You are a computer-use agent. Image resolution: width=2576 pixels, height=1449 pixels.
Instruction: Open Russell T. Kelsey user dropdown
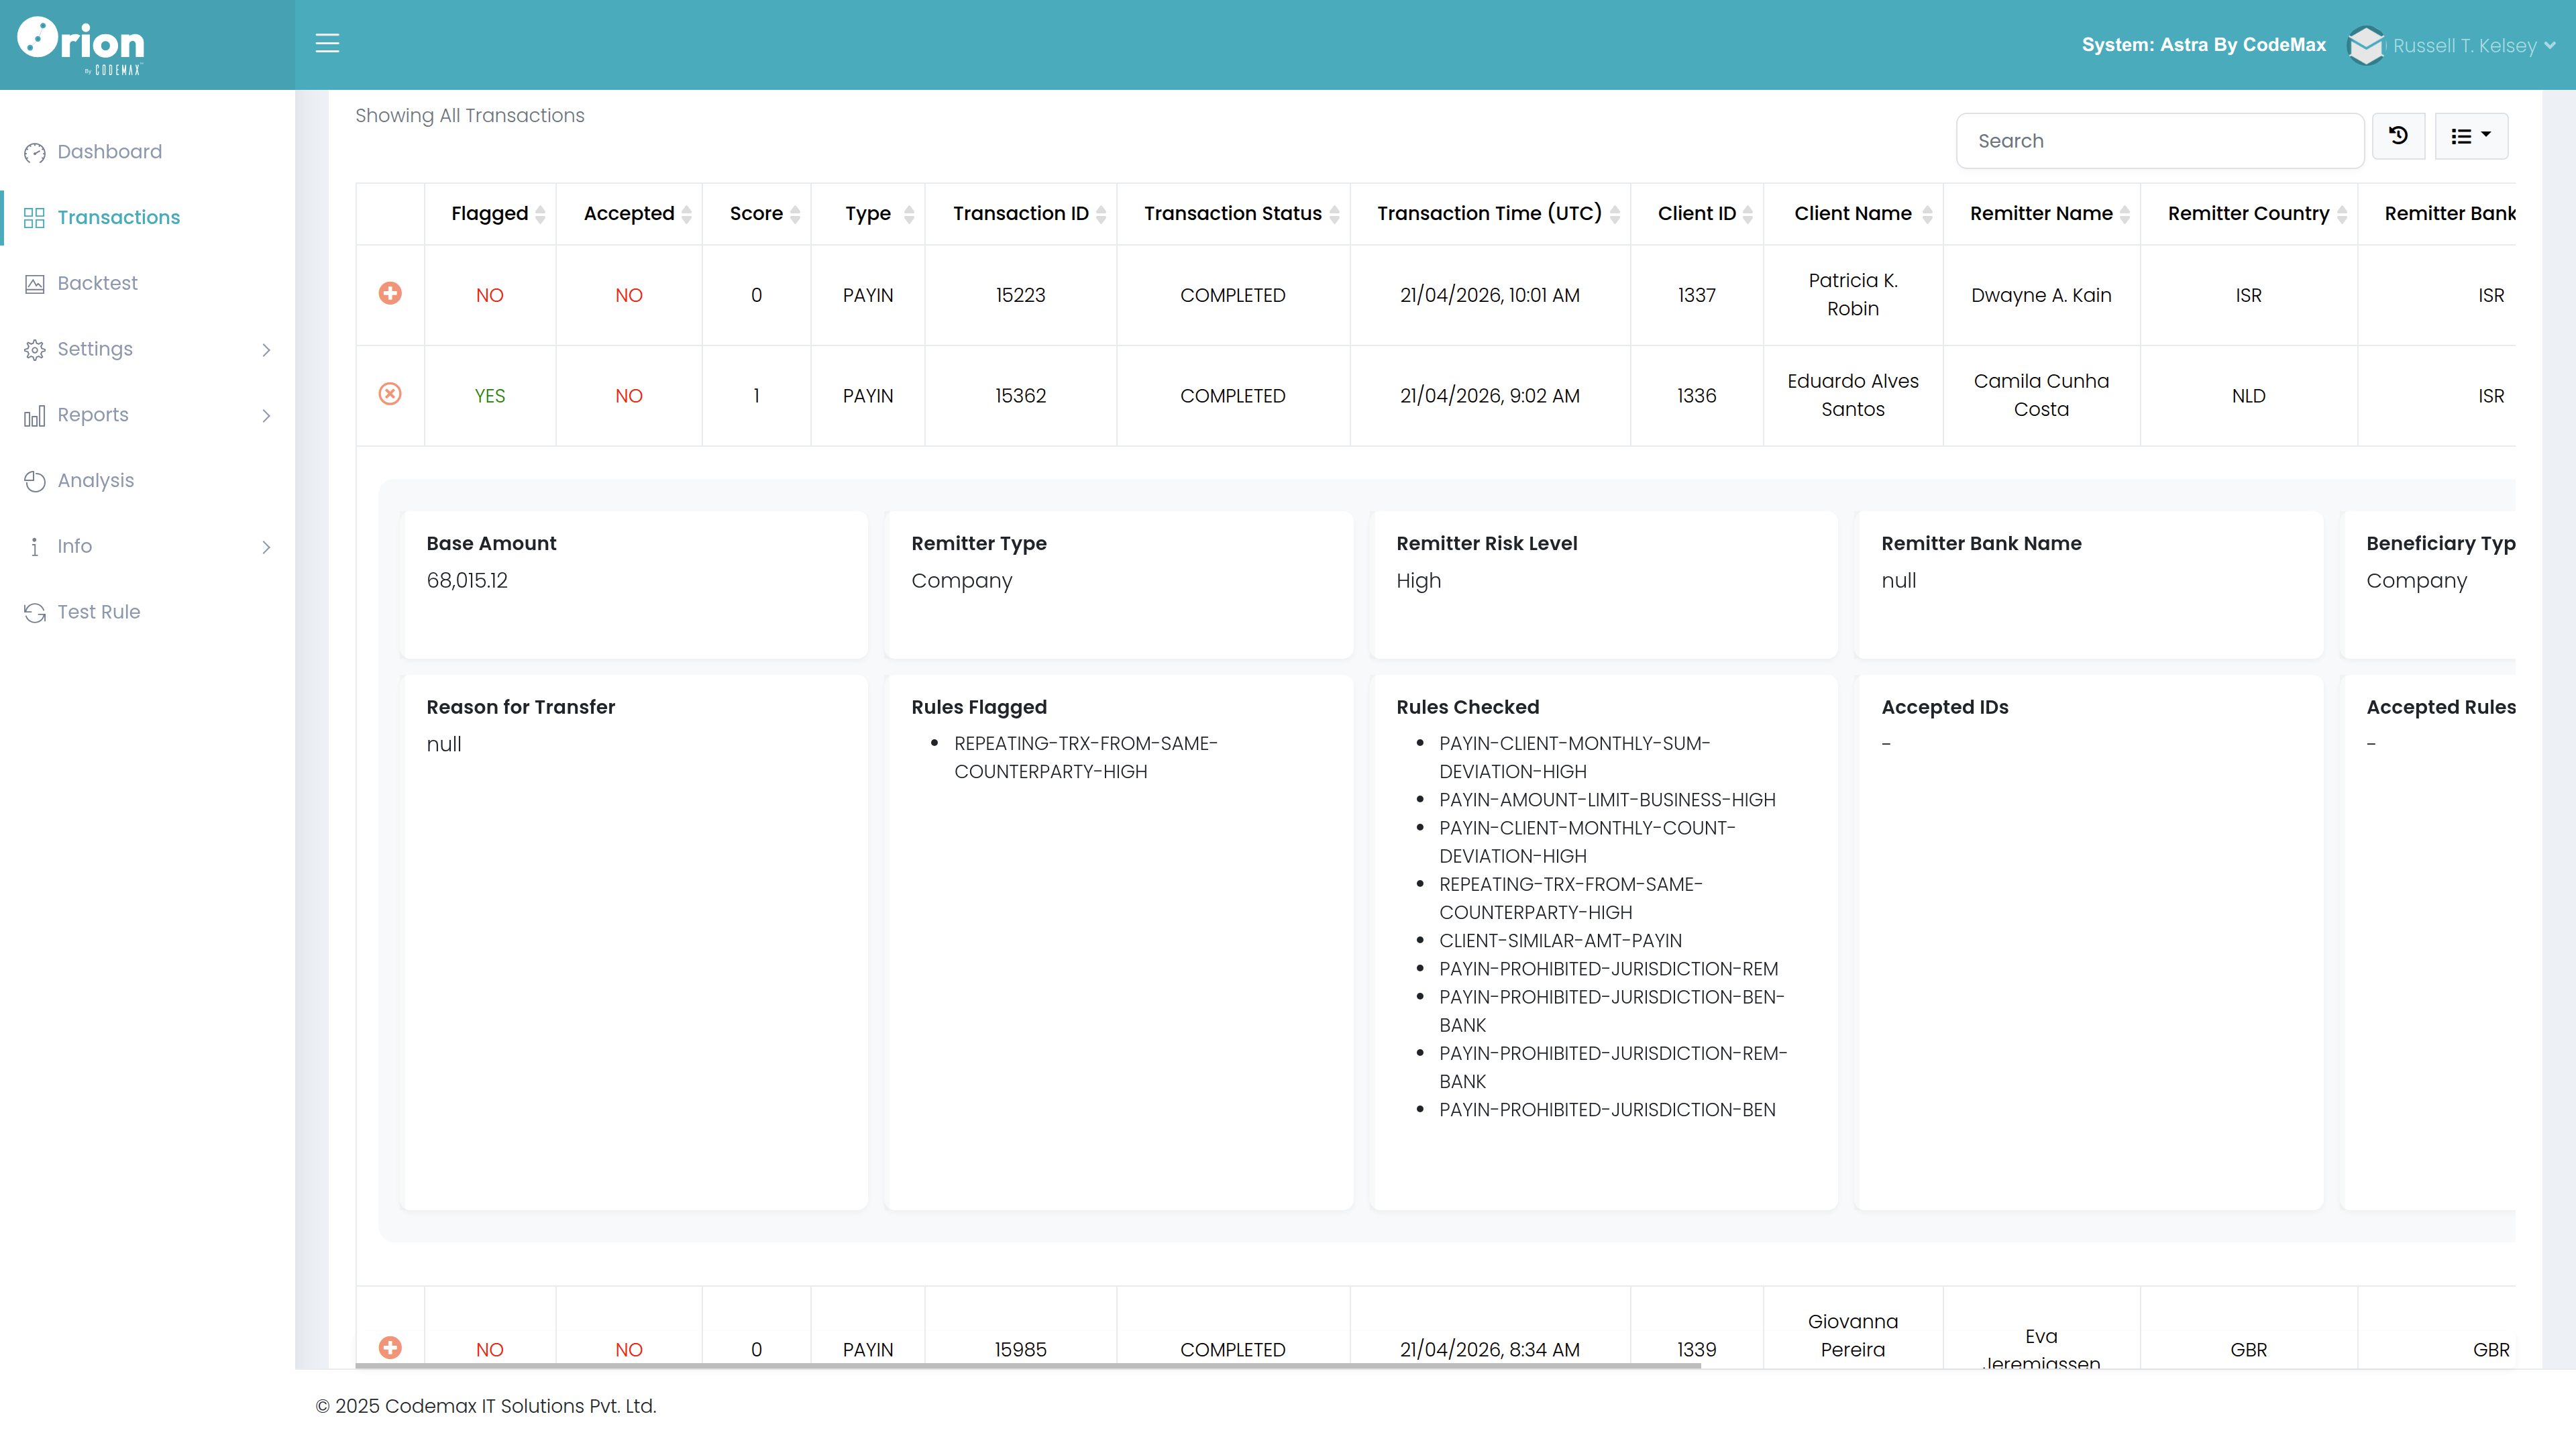click(x=2474, y=45)
